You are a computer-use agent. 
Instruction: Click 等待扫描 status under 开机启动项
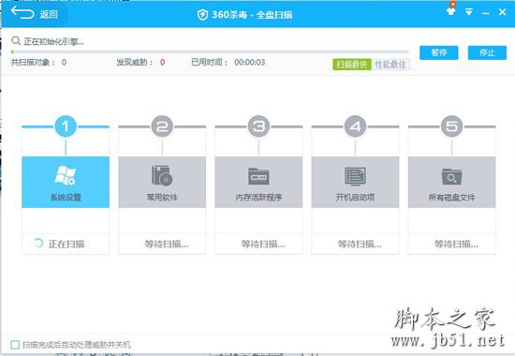coord(360,244)
